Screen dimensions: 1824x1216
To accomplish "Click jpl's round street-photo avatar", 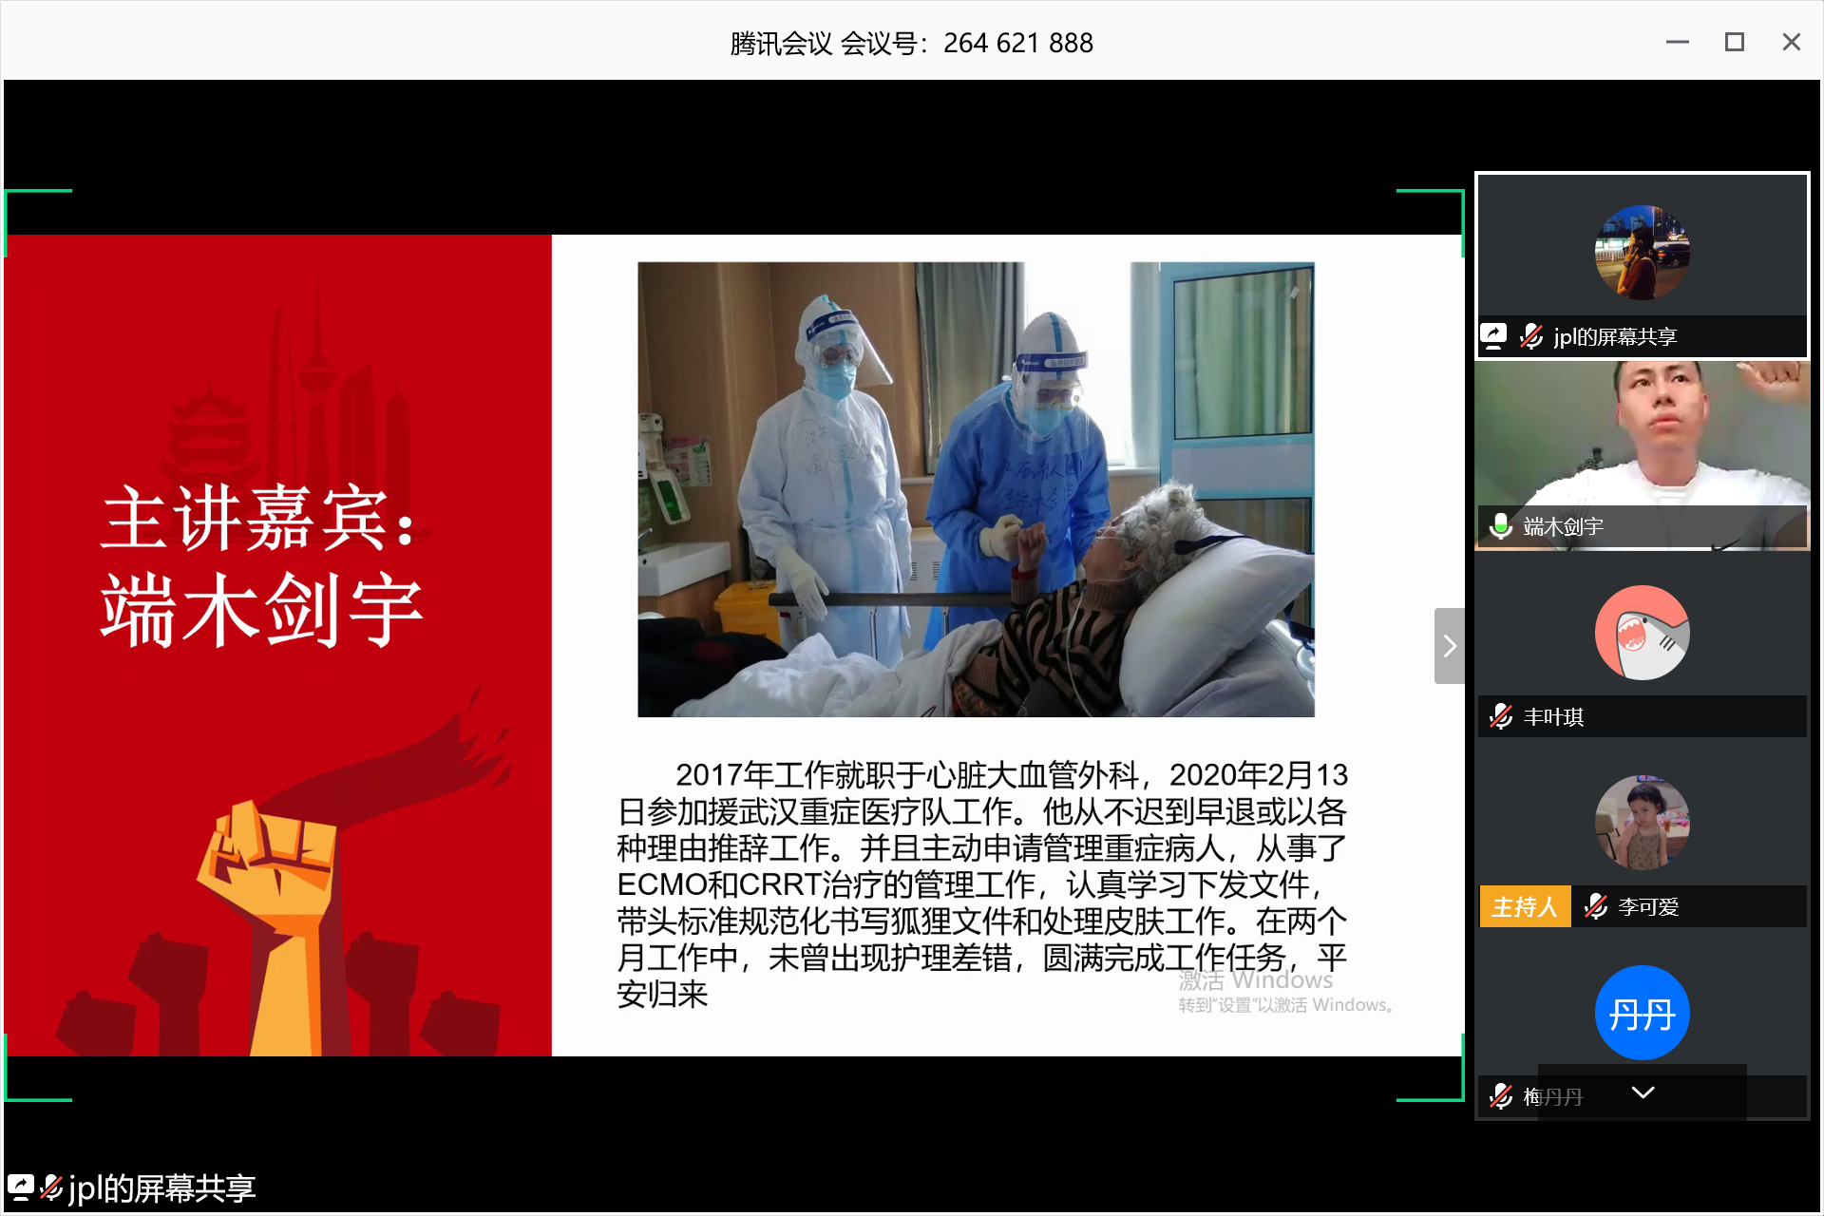I will point(1642,253).
